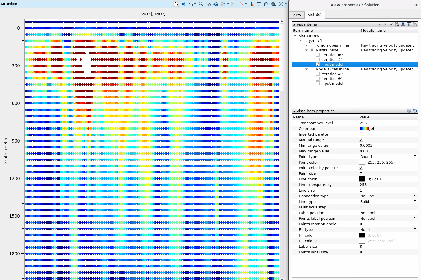Select the hand pan tool
Screen dimensions: 421x280
click(176, 4)
